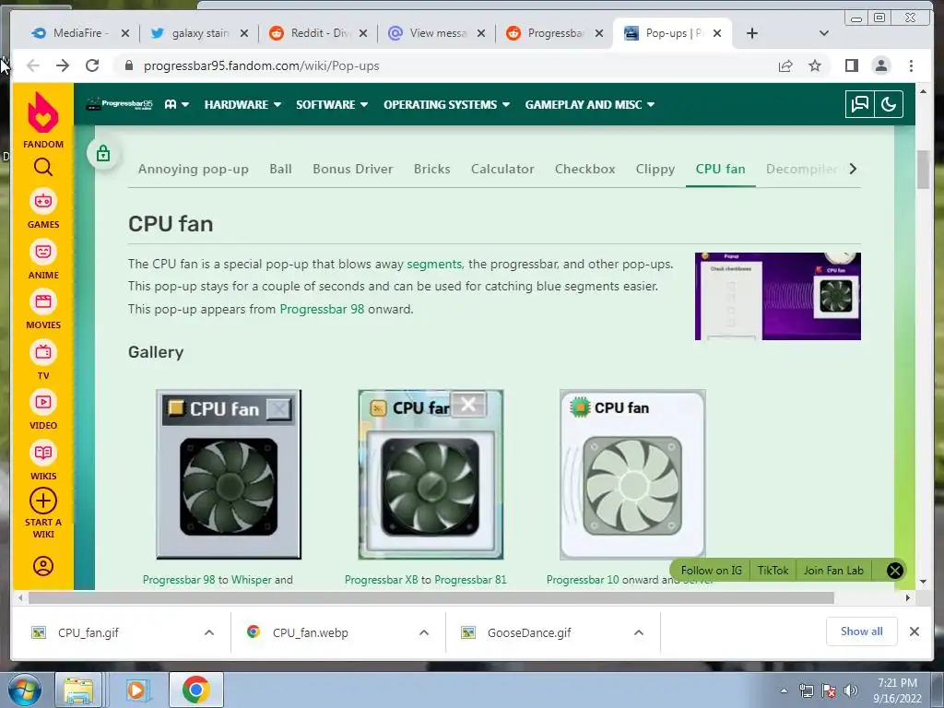The width and height of the screenshot is (944, 708).
Task: Open the TV section icon
Action: point(42,353)
